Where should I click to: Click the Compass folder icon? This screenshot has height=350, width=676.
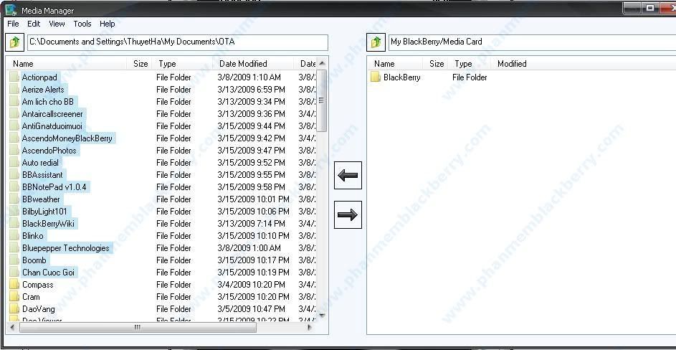14,285
